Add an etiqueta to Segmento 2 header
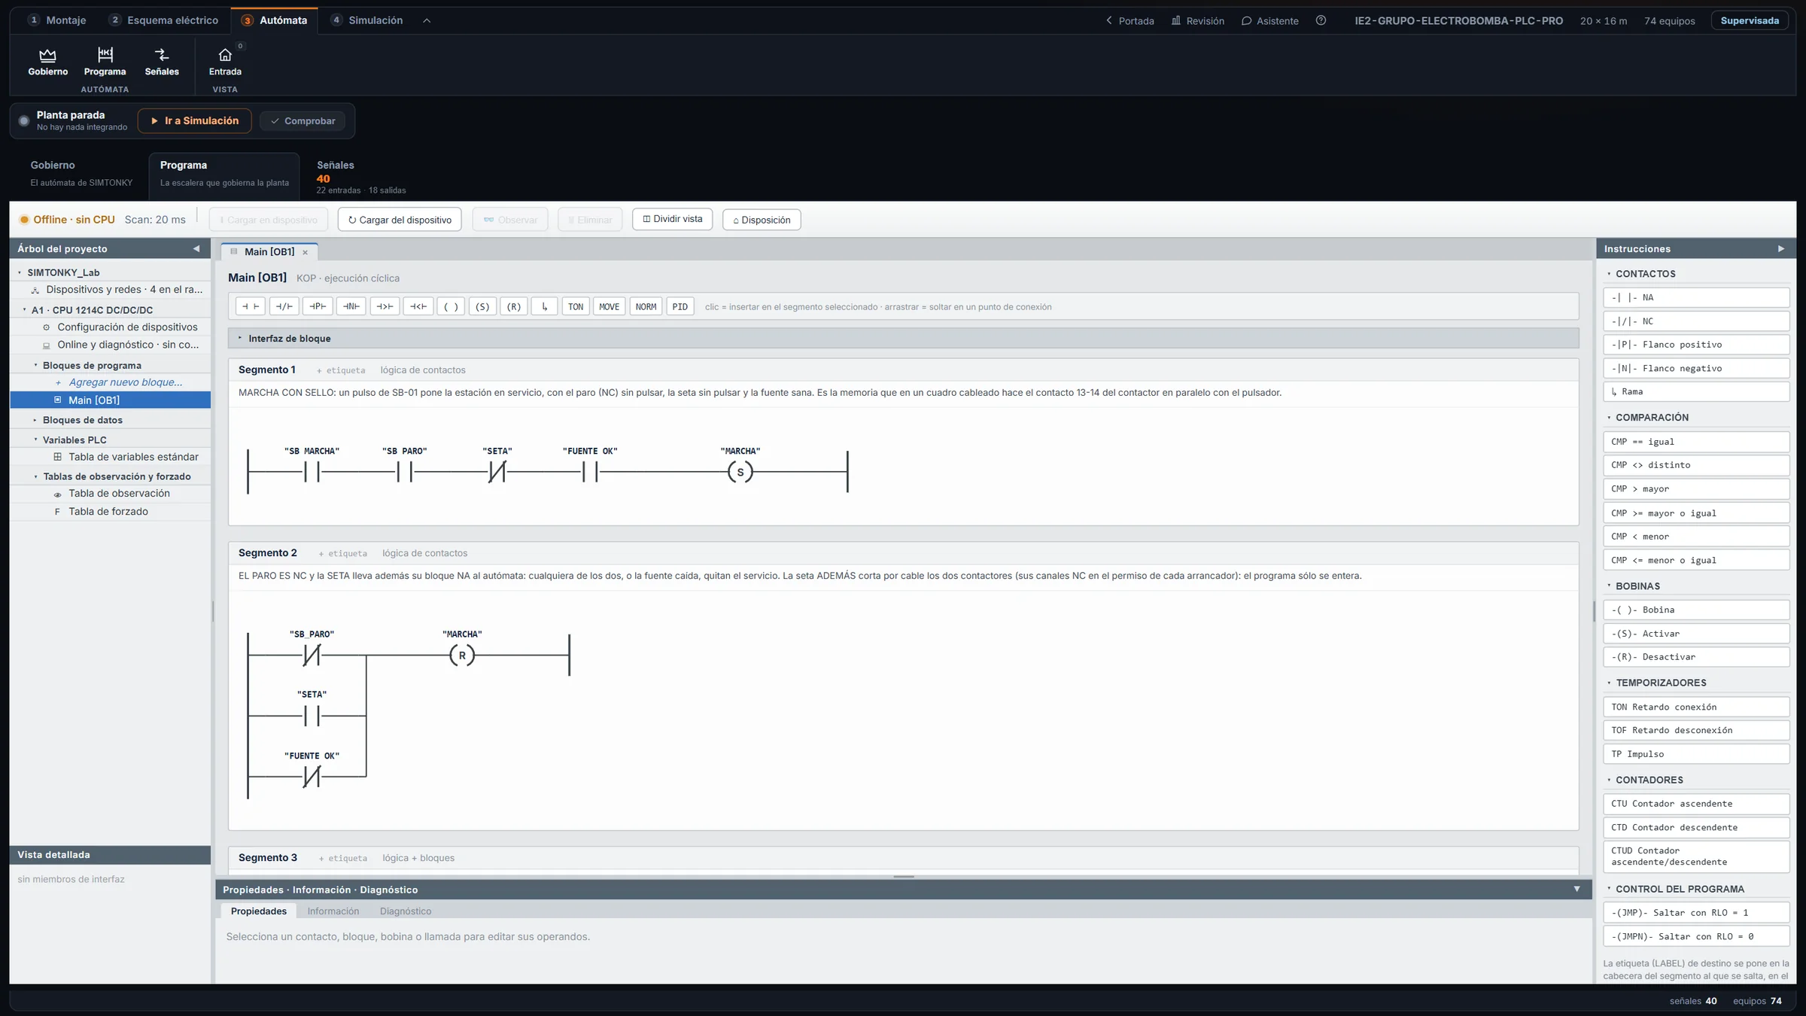Screen dimensions: 1806x1016 coord(342,553)
